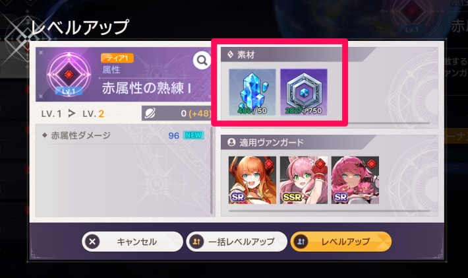Image resolution: width=468 pixels, height=278 pixels.
Task: Click the scrollbar under vanguard portraits
Action: (x=329, y=211)
